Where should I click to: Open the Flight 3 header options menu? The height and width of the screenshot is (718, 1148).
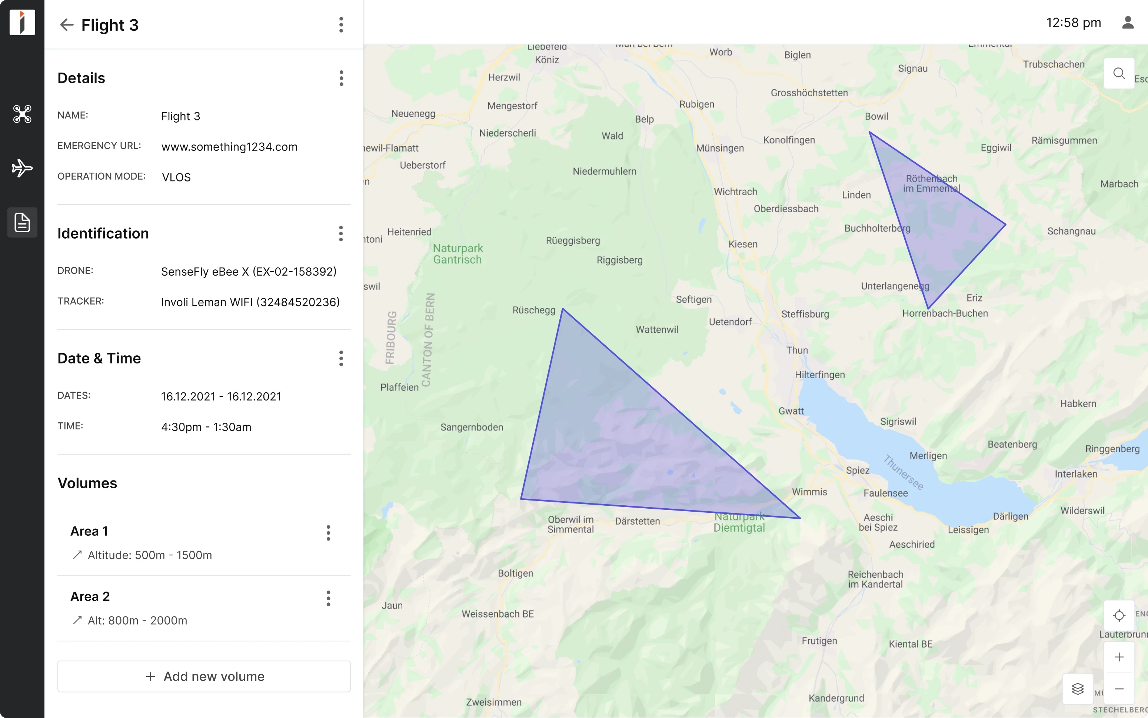tap(341, 25)
